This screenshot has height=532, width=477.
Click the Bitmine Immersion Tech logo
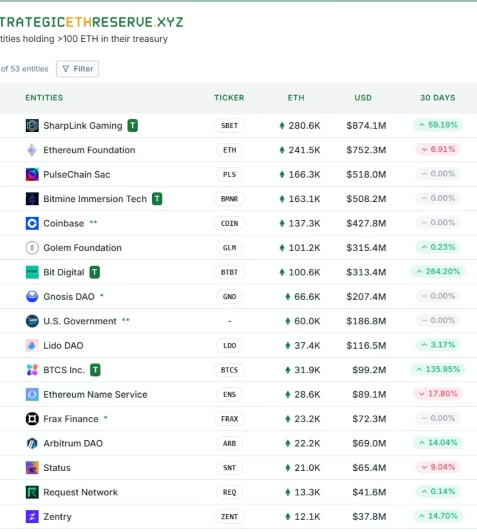[x=32, y=199]
